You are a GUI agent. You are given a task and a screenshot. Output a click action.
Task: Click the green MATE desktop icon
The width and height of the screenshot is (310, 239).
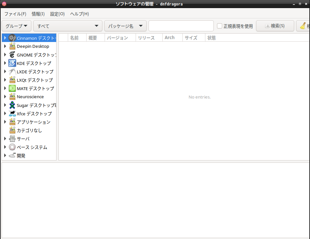click(x=12, y=88)
